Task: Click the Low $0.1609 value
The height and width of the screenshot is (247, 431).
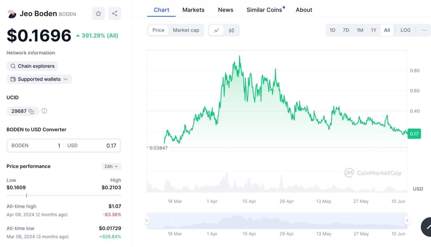Action: tap(16, 188)
